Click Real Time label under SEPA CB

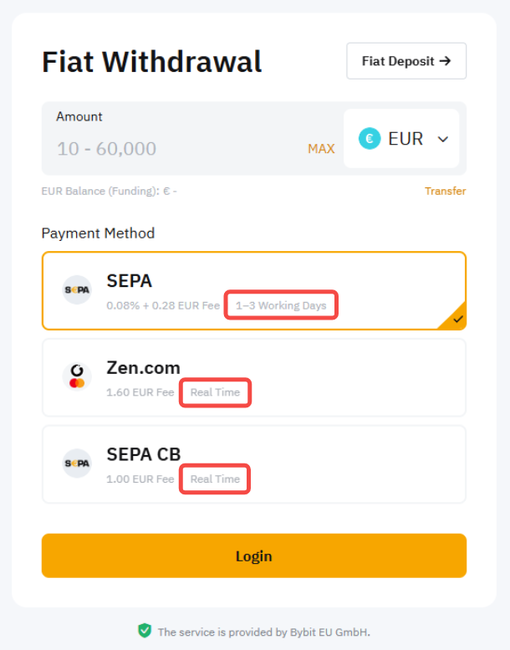click(215, 479)
